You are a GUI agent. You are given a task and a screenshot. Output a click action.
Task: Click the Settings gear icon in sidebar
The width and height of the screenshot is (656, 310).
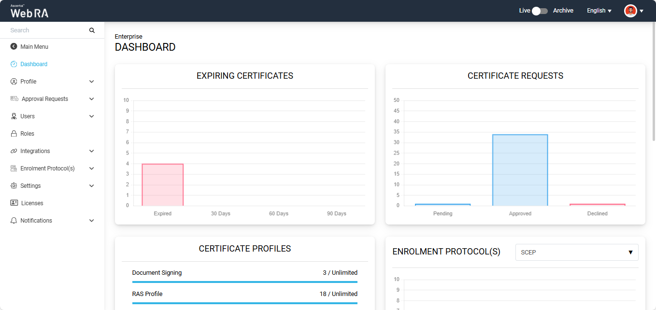point(14,186)
